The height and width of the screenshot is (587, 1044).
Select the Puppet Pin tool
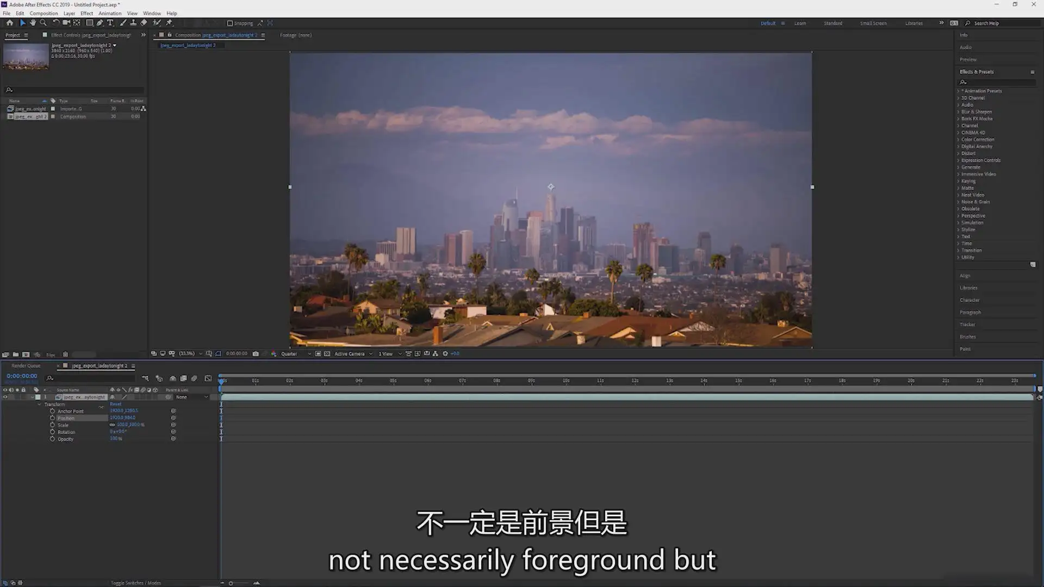pos(169,23)
